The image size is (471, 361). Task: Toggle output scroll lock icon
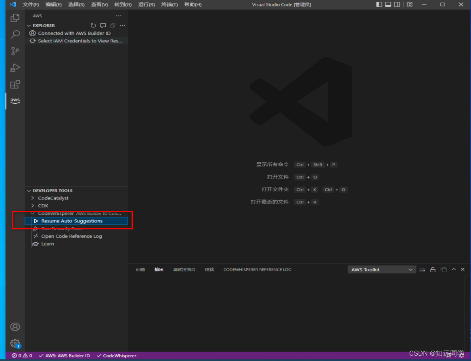pyautogui.click(x=433, y=270)
